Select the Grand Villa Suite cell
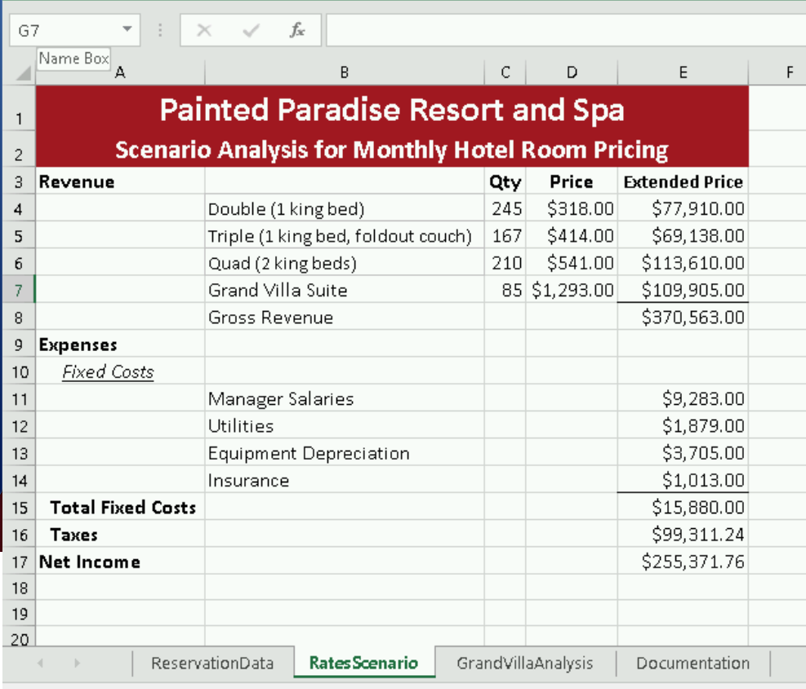Screen dimensions: 806x689 [345, 291]
